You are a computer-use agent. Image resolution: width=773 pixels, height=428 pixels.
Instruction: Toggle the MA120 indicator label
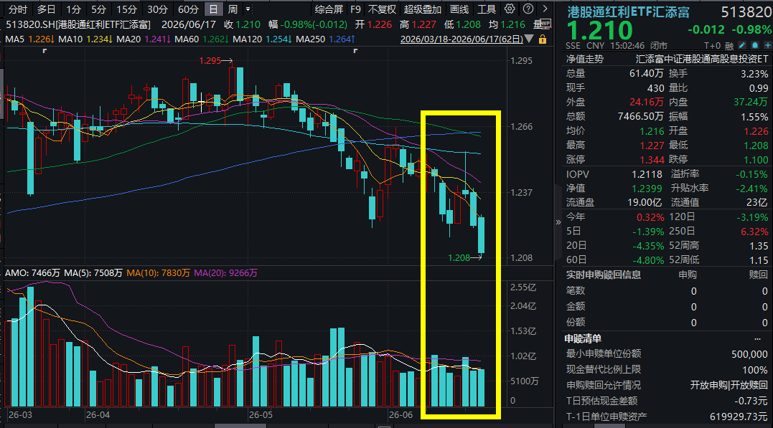[x=262, y=39]
